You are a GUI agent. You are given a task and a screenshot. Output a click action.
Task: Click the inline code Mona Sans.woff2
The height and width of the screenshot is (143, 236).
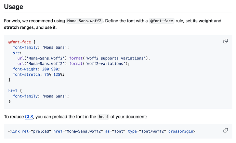(84, 21)
